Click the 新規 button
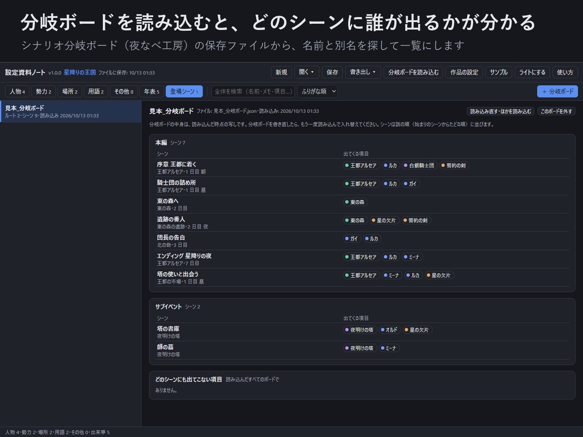Viewport: 583px width, 437px height. pos(282,72)
